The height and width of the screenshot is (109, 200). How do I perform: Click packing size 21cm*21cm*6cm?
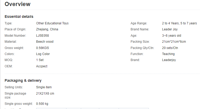pos(174,42)
